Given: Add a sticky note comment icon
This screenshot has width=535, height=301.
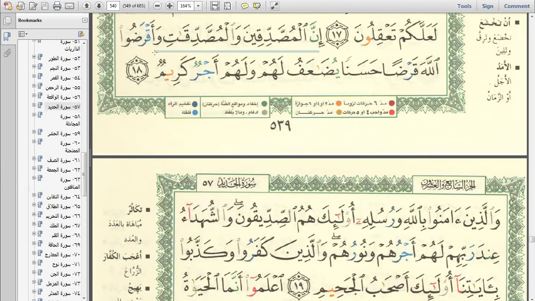Looking at the screenshot, I should 245,6.
